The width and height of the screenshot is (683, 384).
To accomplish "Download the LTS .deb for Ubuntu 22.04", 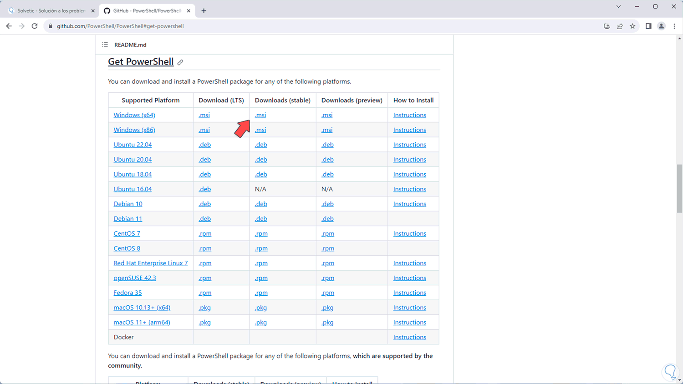I will click(x=205, y=145).
